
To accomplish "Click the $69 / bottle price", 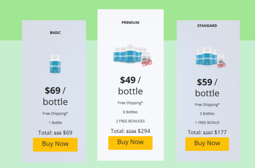I will [55, 96].
